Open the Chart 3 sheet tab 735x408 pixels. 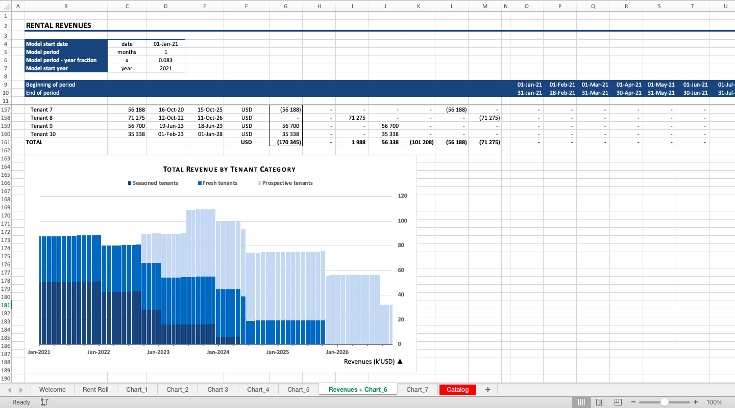click(x=218, y=390)
